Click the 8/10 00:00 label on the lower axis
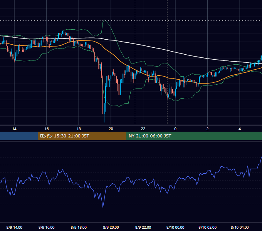This screenshot has width=262, height=231. click(175, 227)
